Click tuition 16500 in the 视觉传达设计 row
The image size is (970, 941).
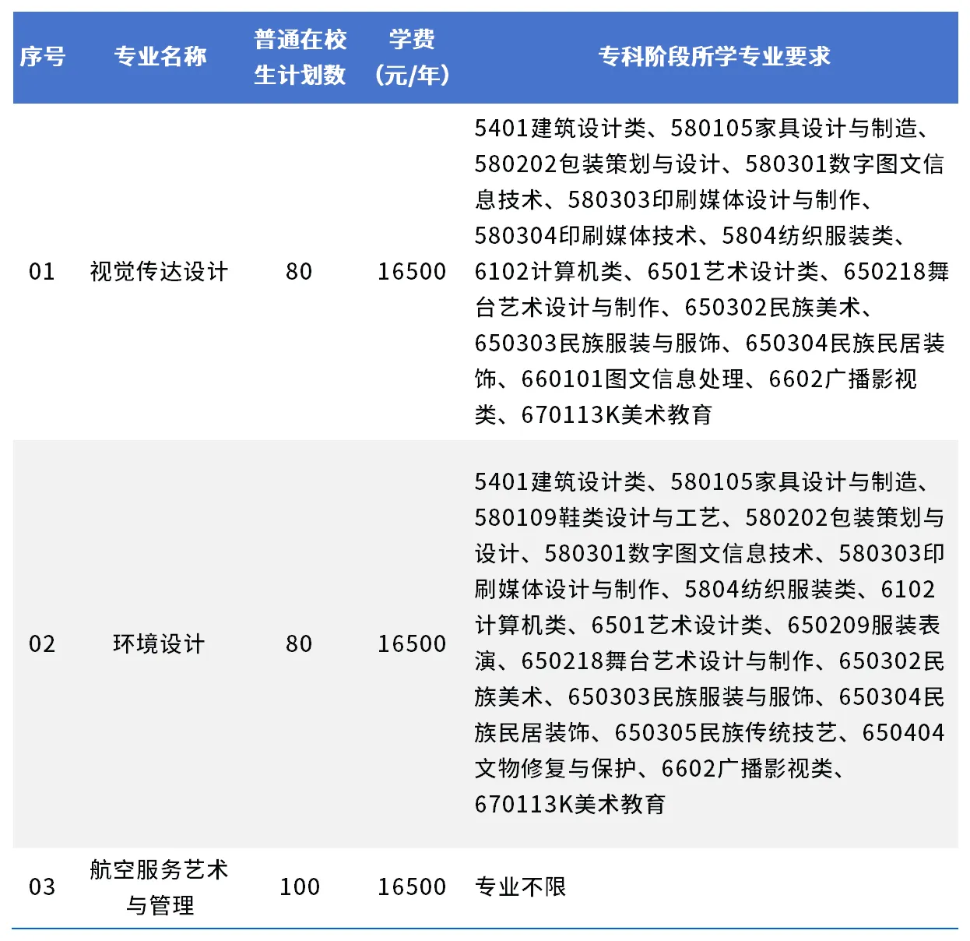(x=412, y=272)
